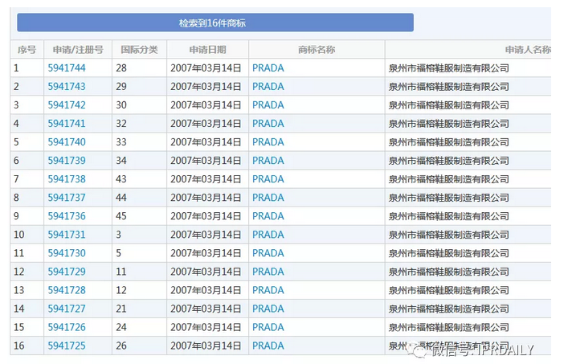The height and width of the screenshot is (364, 564).
Task: Open registration number 5941742 link
Action: point(67,105)
